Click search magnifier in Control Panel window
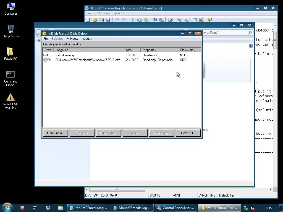 tap(250, 33)
